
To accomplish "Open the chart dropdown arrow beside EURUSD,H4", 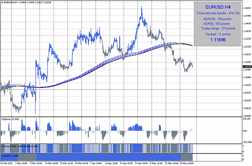I will click(x=2, y=2).
